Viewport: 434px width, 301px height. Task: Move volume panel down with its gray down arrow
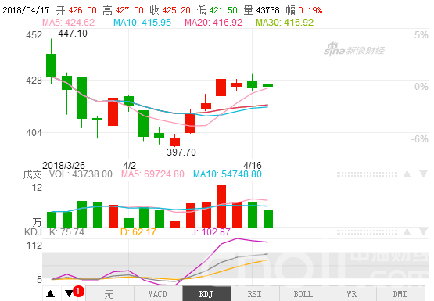423,174
